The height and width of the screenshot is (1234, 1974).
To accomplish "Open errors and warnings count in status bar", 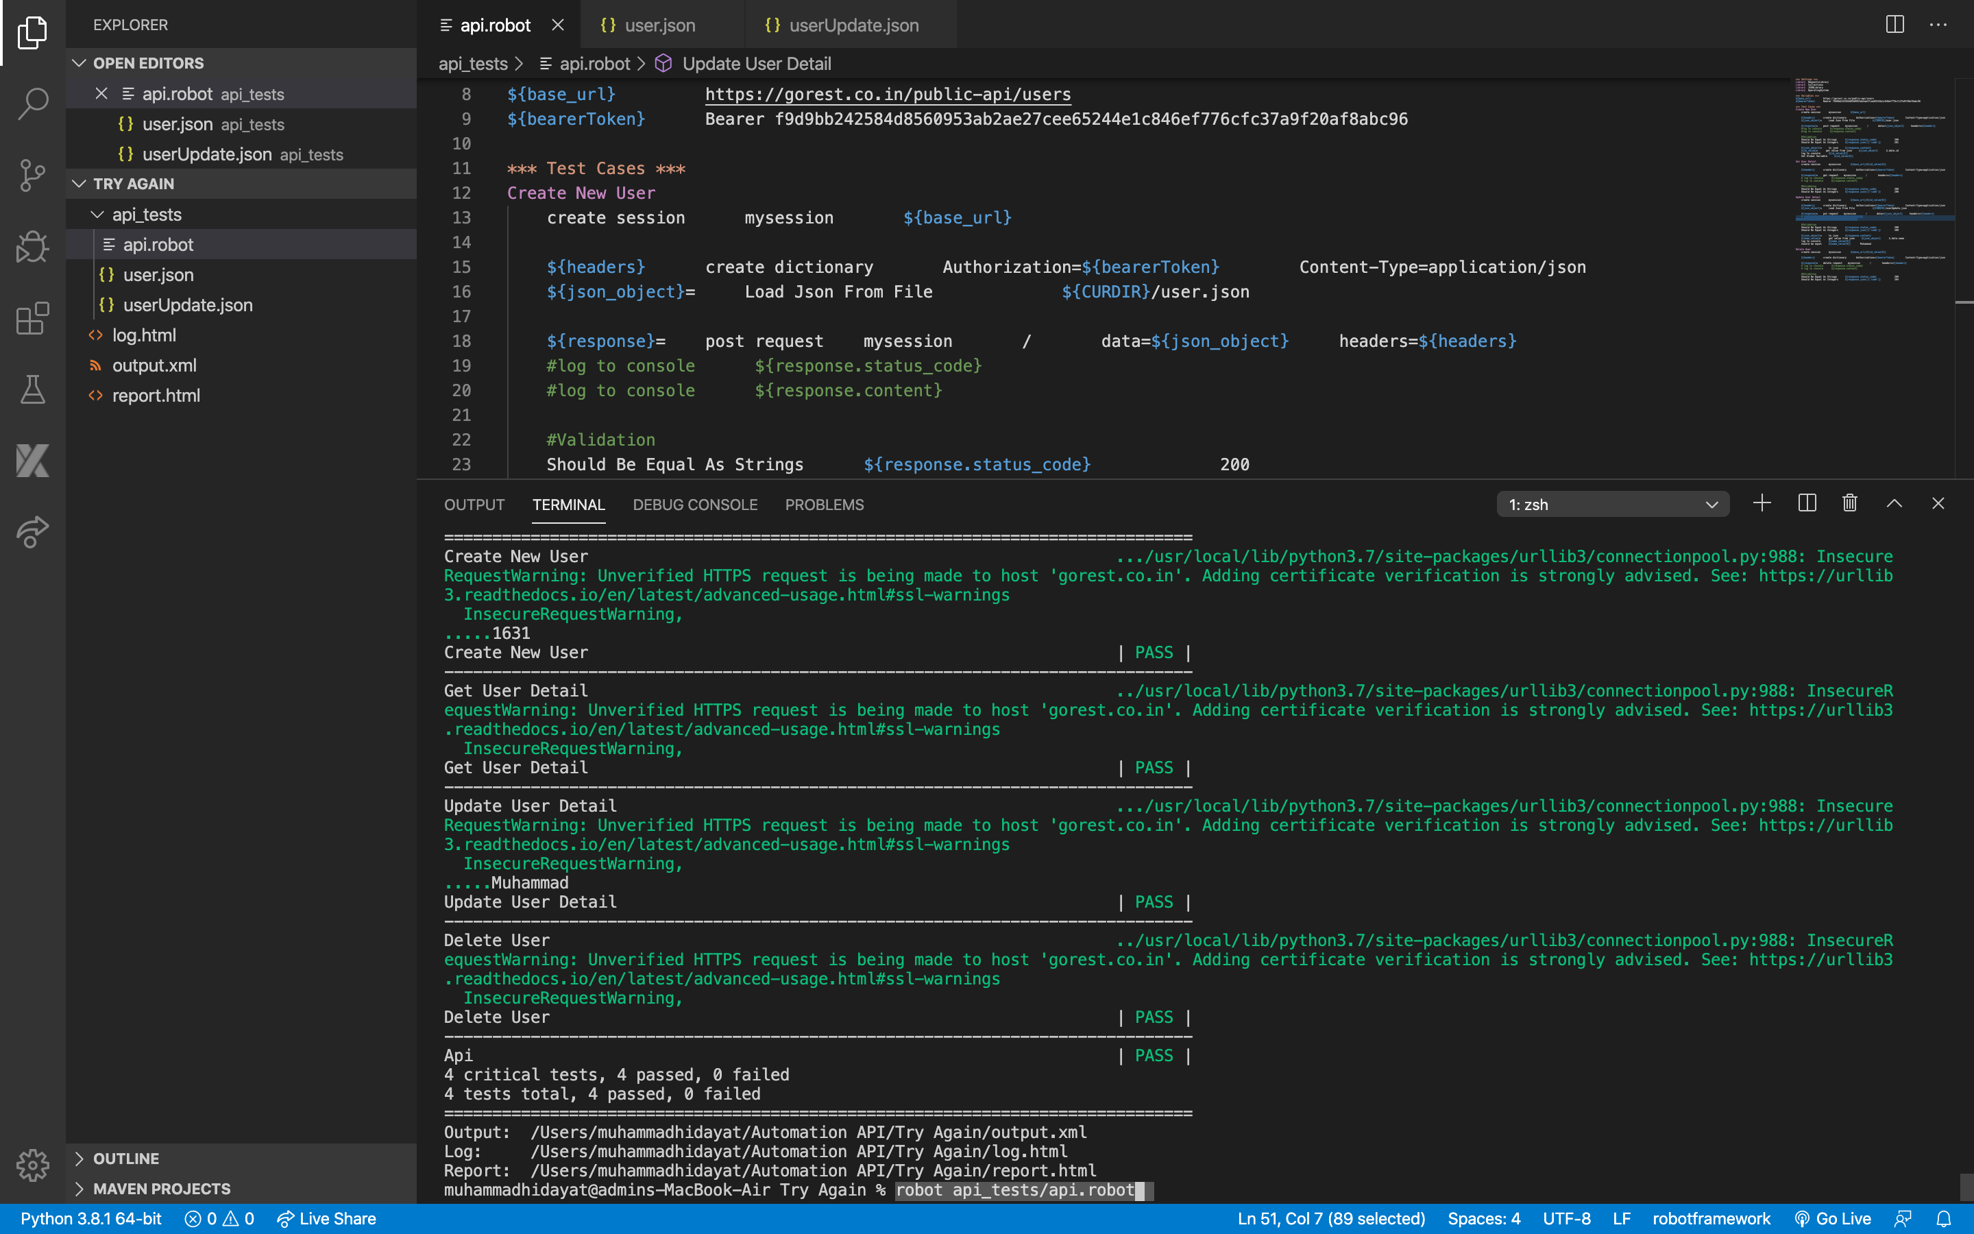I will [x=219, y=1218].
